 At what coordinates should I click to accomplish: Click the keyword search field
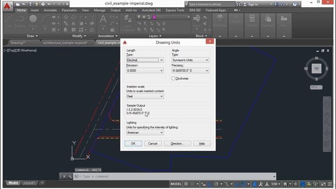click(x=211, y=4)
